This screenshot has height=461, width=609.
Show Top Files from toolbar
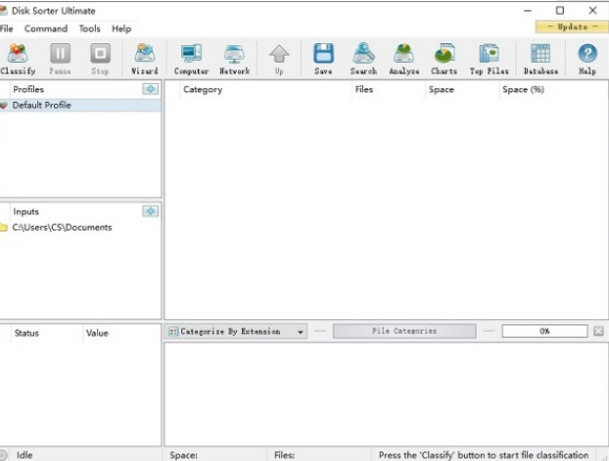tap(489, 59)
